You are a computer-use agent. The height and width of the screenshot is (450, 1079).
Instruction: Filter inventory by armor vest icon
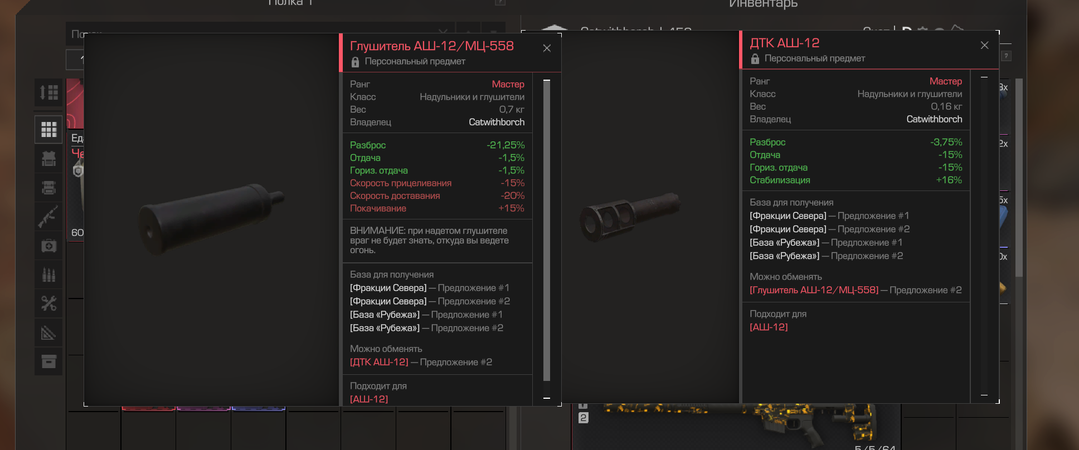48,159
